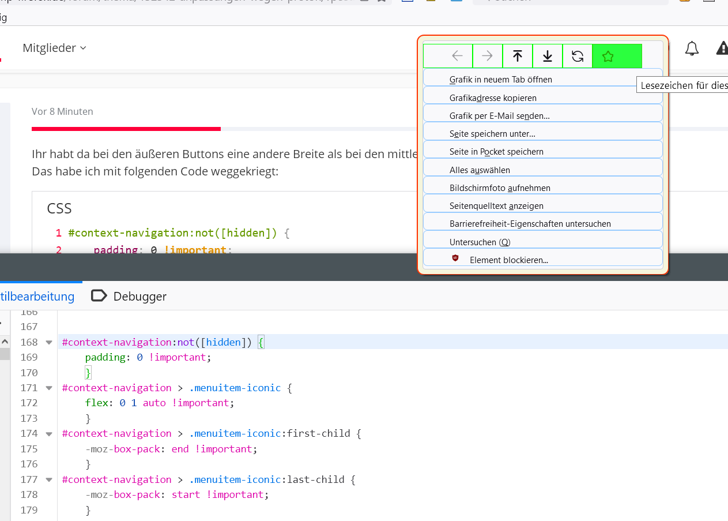Click the uBlock shield icon in menu
The height and width of the screenshot is (521, 728).
(455, 258)
